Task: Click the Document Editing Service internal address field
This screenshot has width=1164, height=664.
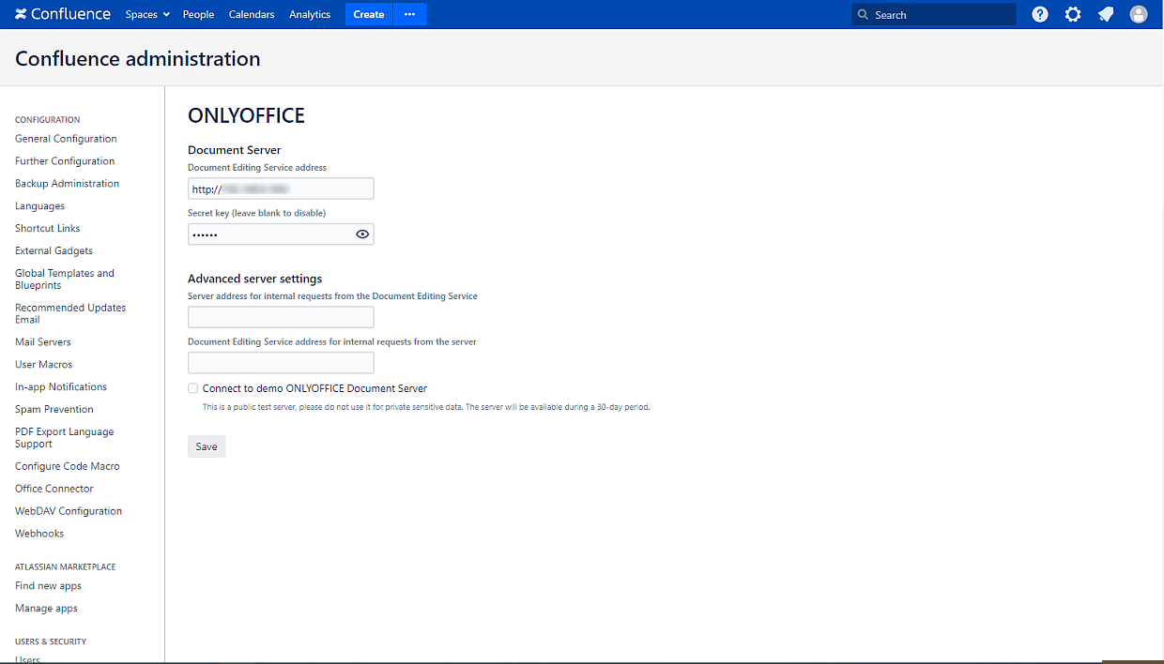Action: click(281, 363)
